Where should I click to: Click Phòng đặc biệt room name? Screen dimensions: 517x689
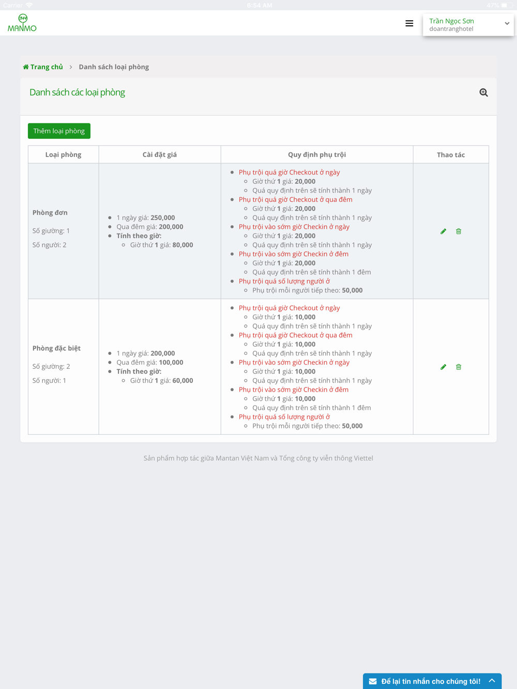click(x=56, y=348)
